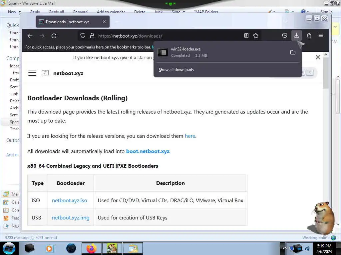Open Feeds icon in Windows Live Mail
The height and width of the screenshot is (255, 341).
(6, 218)
